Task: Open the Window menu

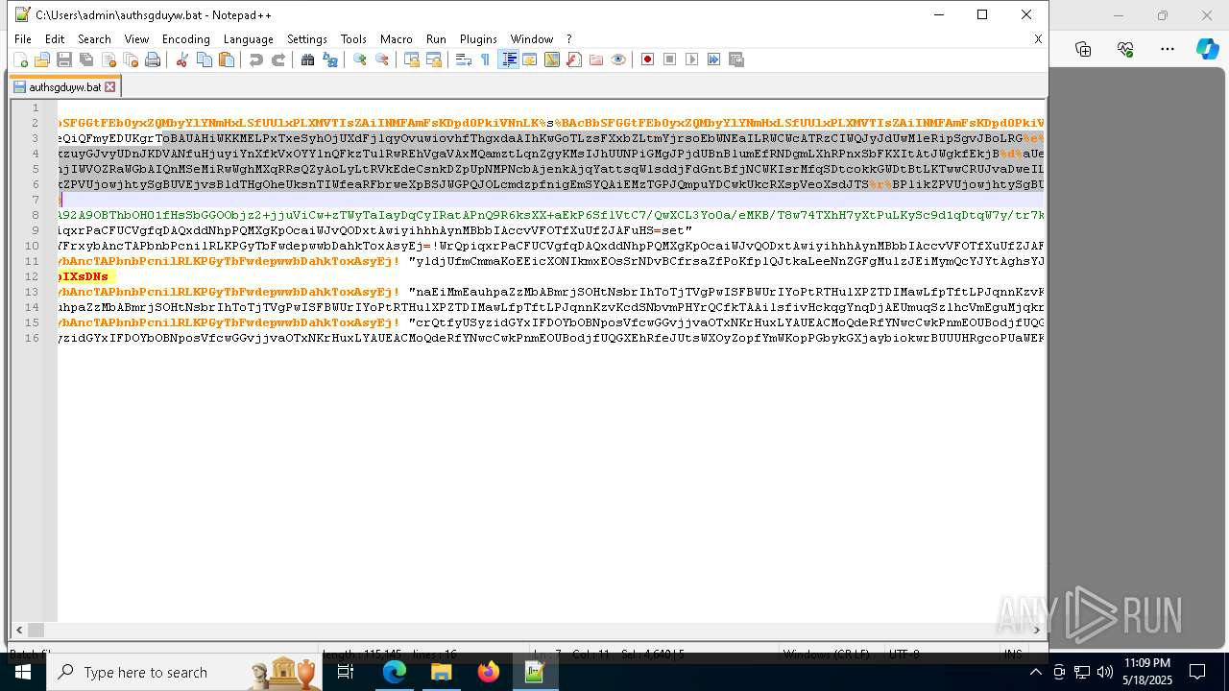Action: pyautogui.click(x=531, y=39)
